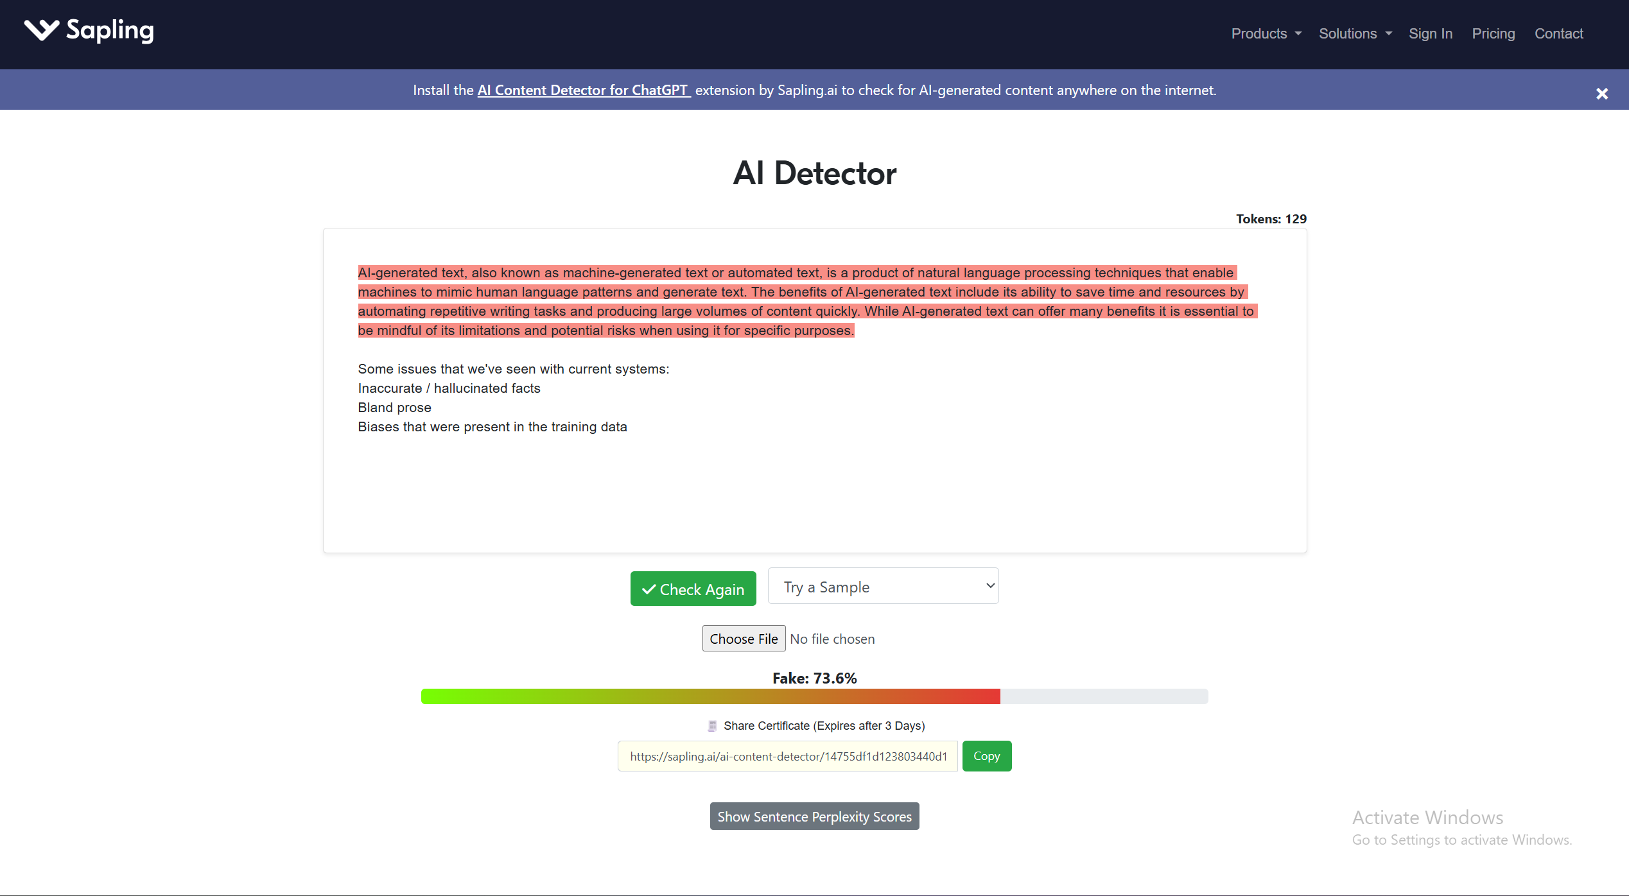Click the 'Tokens: 129' counter
The height and width of the screenshot is (896, 1629).
tap(1271, 219)
